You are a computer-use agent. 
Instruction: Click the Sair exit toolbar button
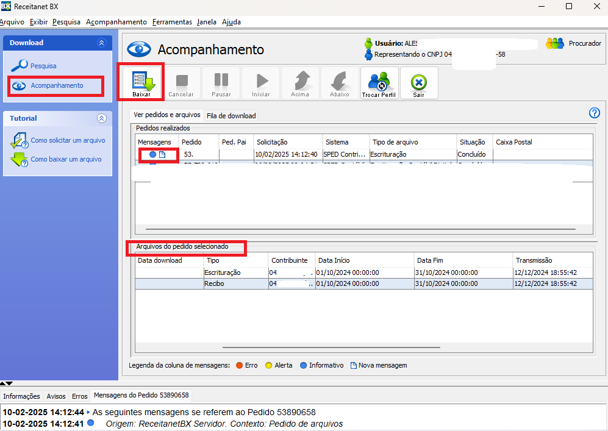[x=419, y=82]
